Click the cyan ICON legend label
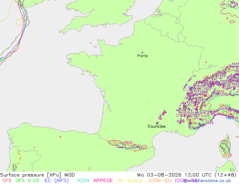This screenshot has width=239, height=184. point(83,181)
